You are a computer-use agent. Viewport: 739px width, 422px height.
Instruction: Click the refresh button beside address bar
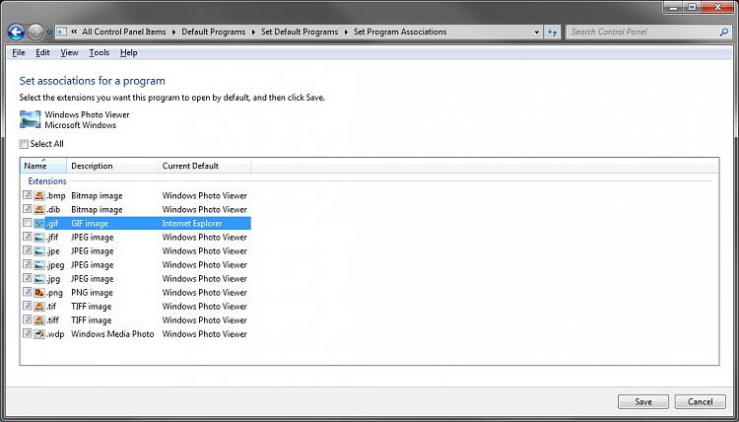[552, 33]
